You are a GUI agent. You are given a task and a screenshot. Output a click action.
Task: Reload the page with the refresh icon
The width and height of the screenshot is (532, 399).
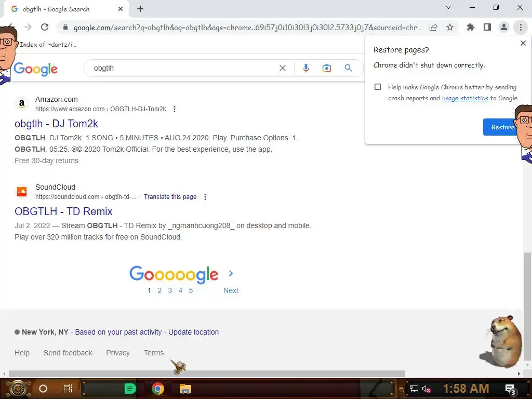[45, 27]
